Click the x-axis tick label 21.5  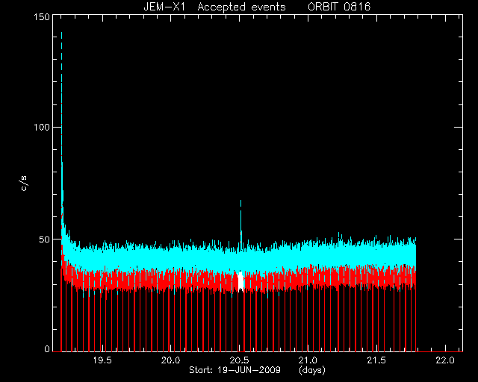(376, 360)
